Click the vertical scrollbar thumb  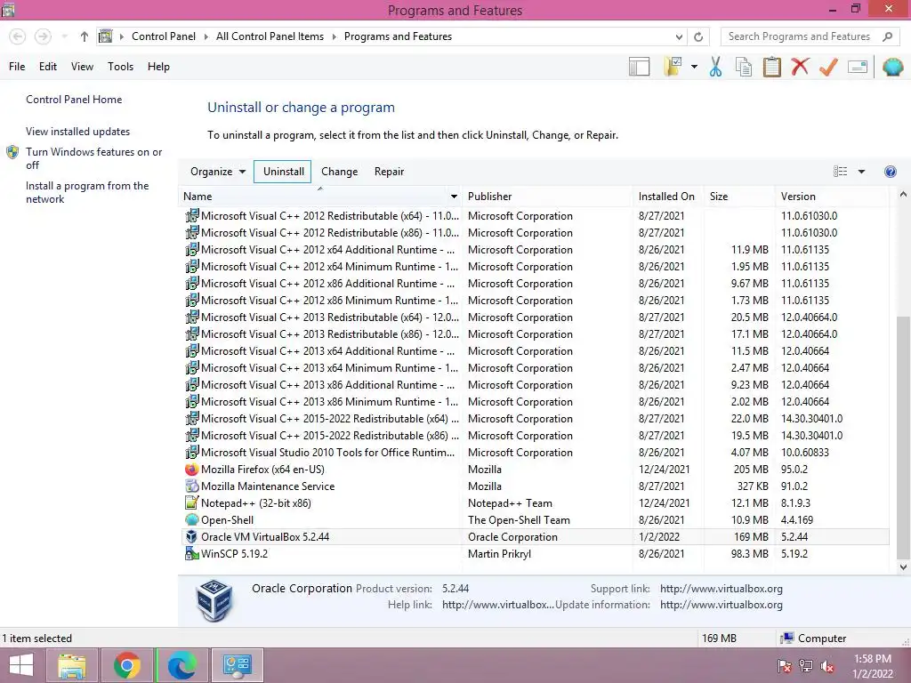coord(903,436)
